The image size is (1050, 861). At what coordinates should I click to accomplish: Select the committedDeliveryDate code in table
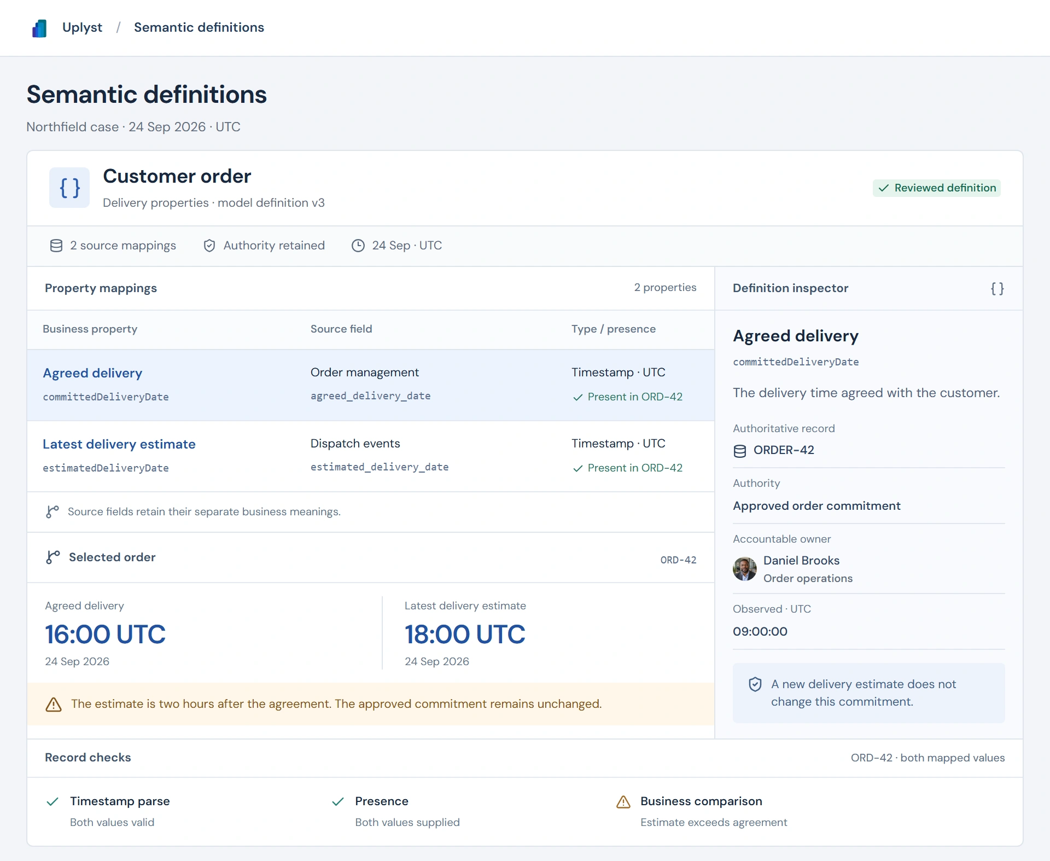pos(106,397)
